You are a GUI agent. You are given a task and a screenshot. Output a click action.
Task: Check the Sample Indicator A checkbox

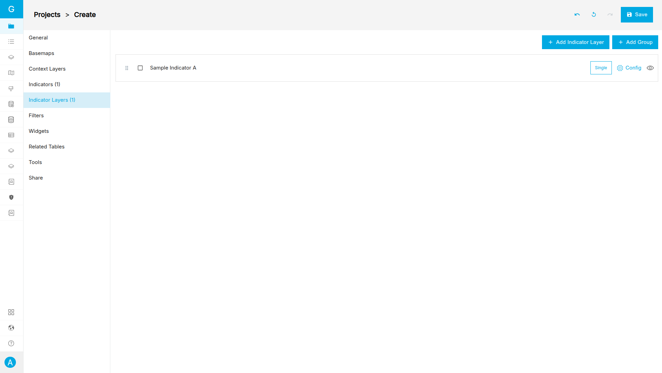coord(140,68)
